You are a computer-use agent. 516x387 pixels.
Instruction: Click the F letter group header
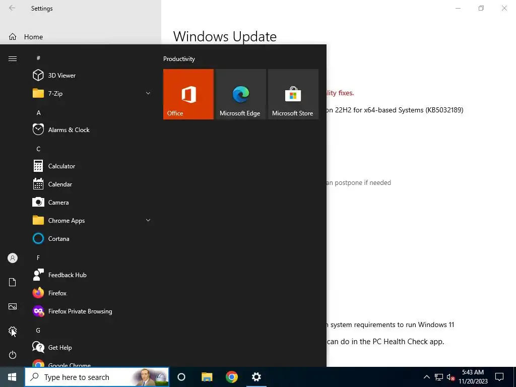tap(38, 257)
